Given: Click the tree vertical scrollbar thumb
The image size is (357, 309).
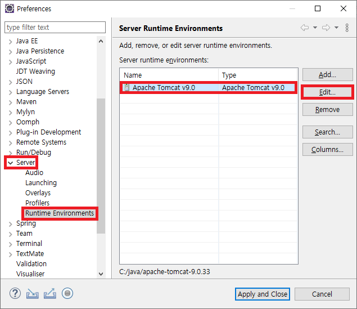Looking at the screenshot, I should point(101,166).
